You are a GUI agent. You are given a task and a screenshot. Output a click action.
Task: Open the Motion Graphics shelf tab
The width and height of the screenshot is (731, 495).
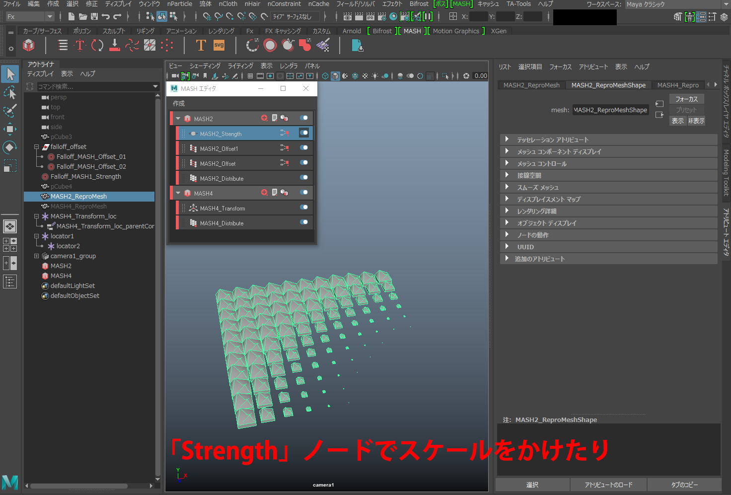[456, 31]
